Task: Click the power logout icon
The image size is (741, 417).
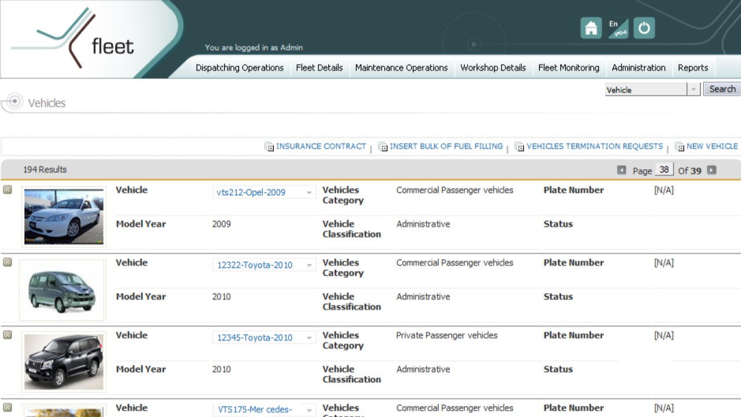Action: click(x=644, y=28)
